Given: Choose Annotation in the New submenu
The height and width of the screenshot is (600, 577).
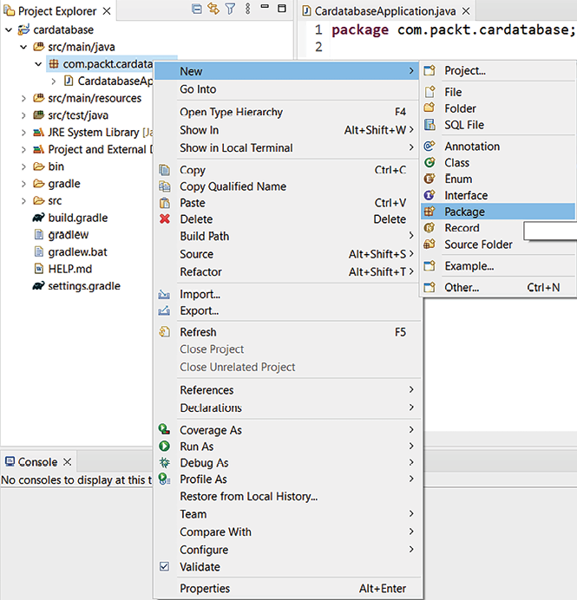Looking at the screenshot, I should click(x=471, y=147).
